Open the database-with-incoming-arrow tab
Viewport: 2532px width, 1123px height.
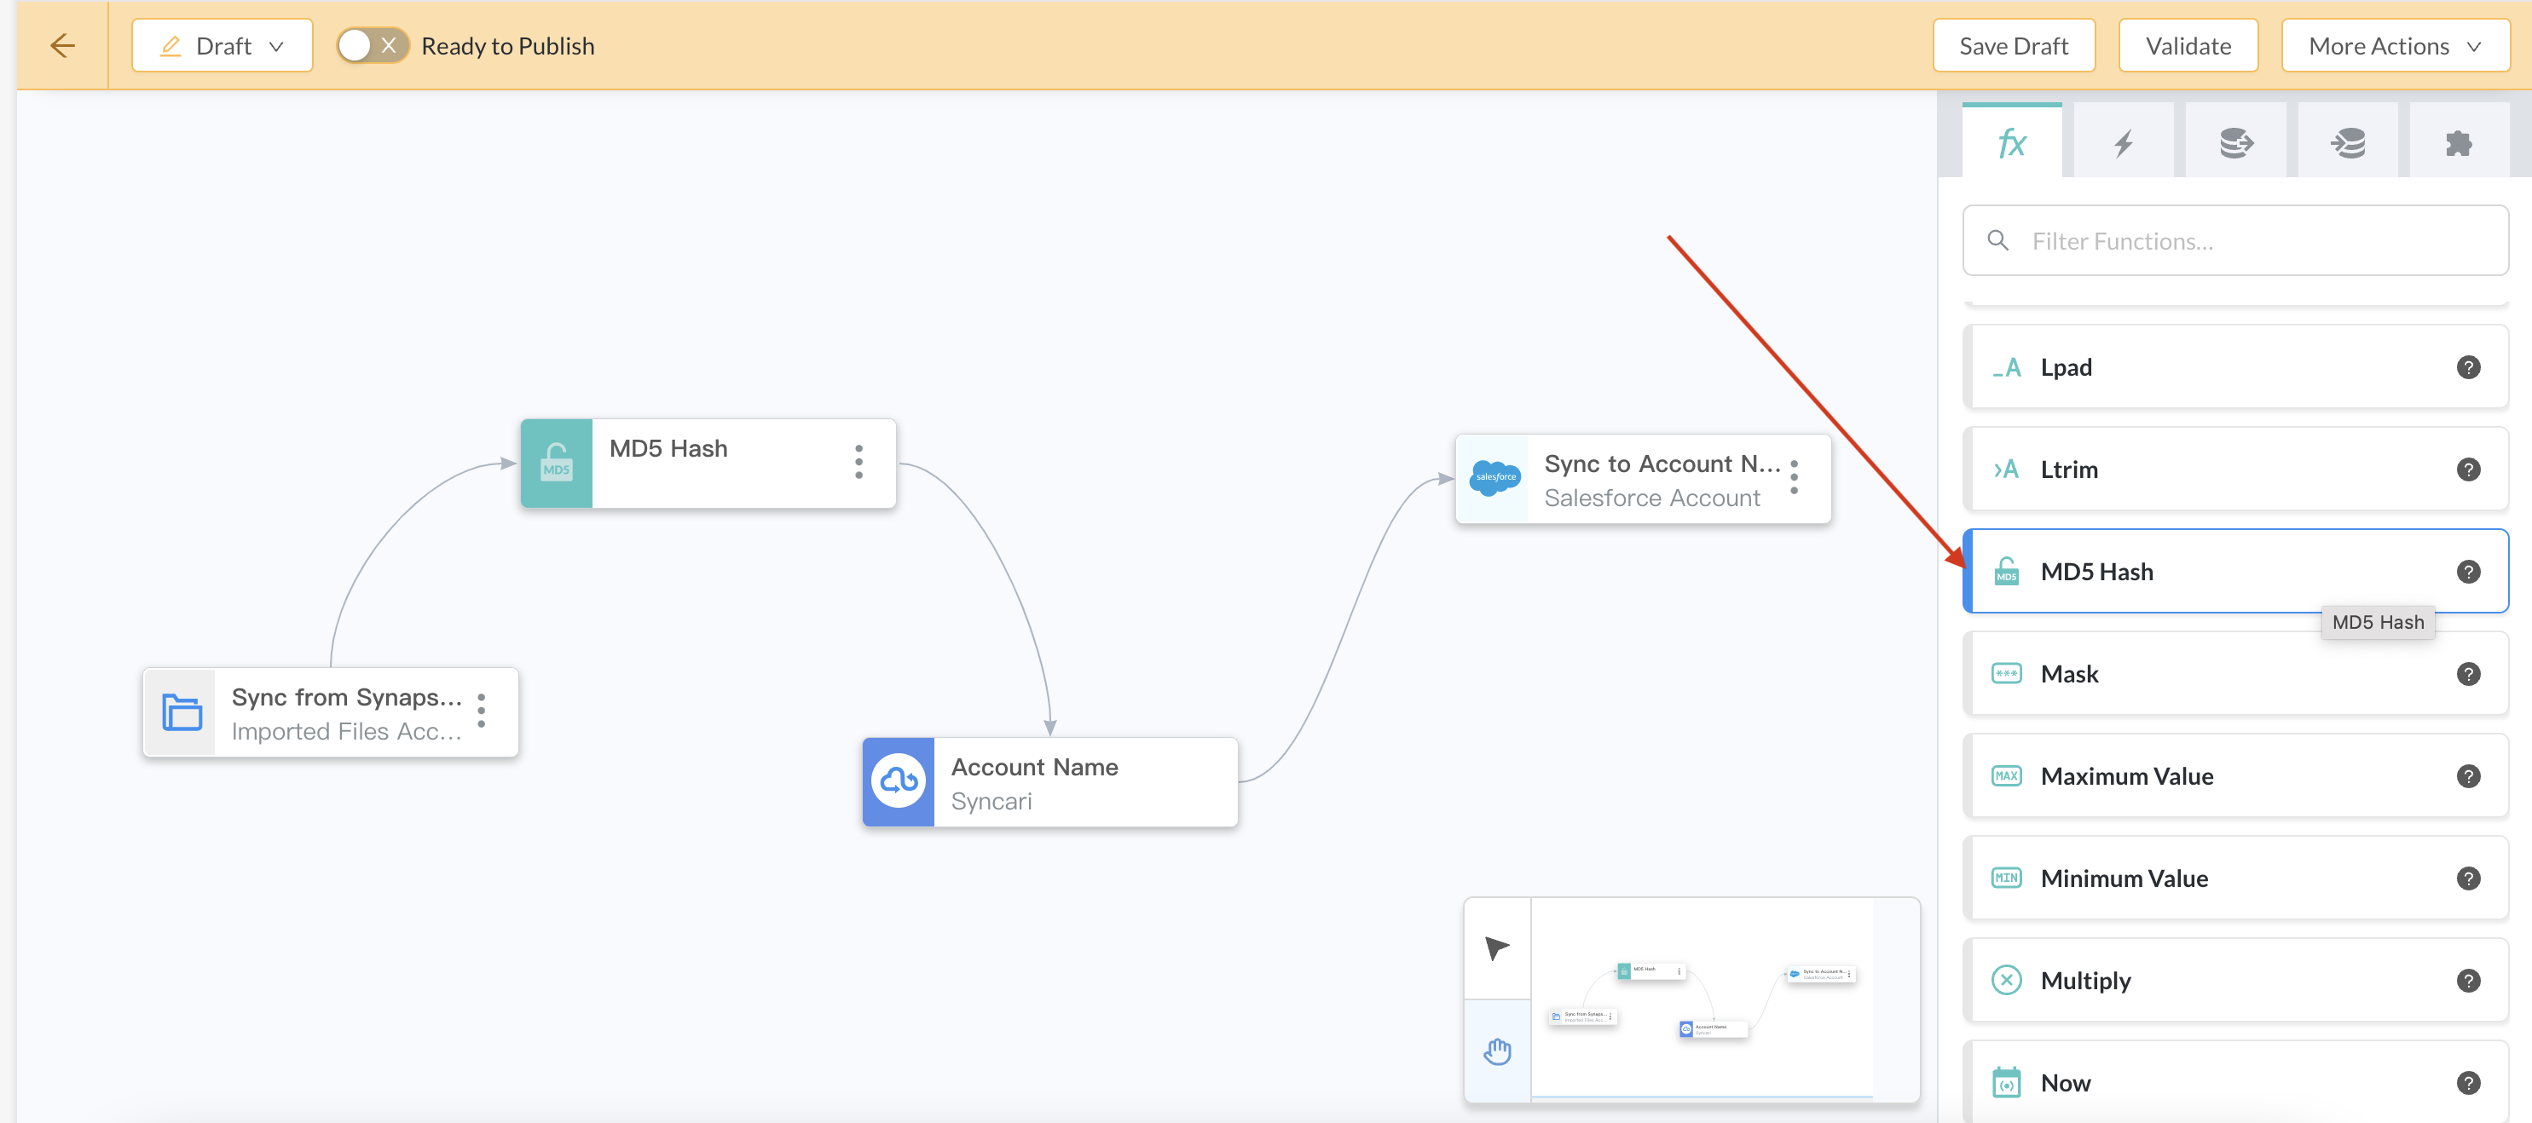click(x=2347, y=142)
